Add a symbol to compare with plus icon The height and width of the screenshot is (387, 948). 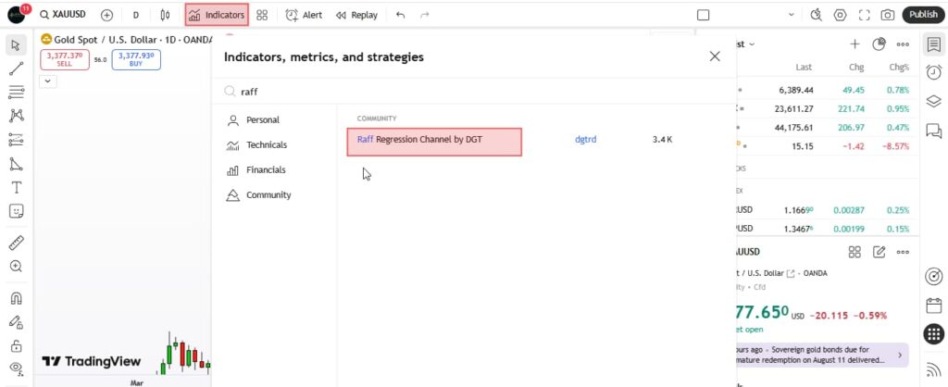tap(106, 15)
